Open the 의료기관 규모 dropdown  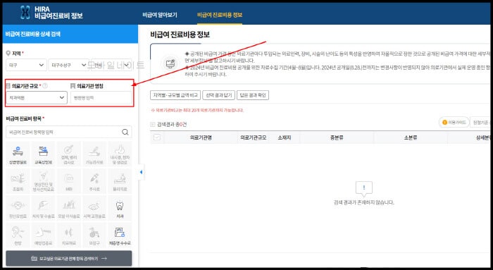(x=37, y=97)
